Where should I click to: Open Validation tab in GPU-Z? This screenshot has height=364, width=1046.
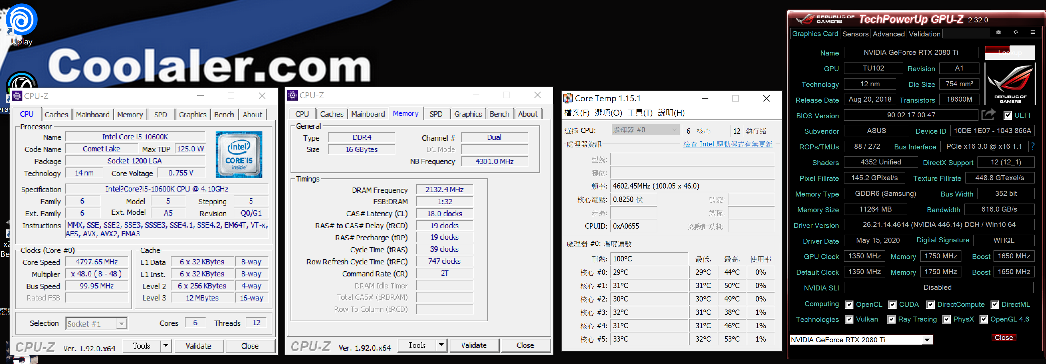924,34
